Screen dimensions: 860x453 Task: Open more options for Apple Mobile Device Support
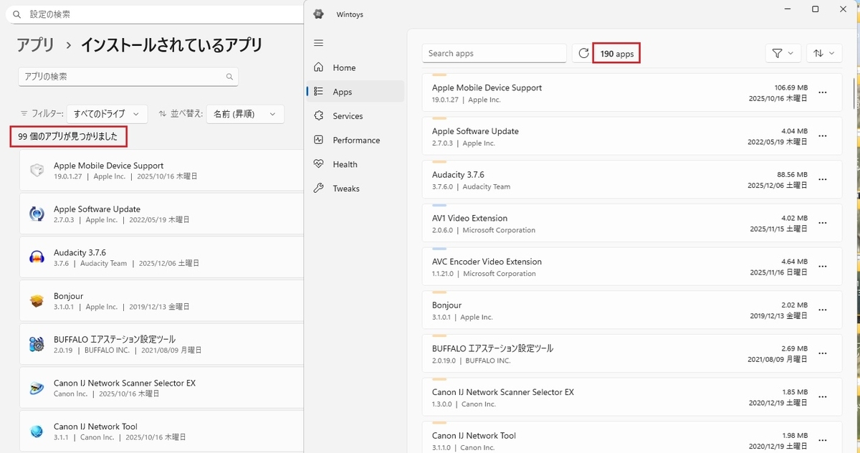(823, 92)
